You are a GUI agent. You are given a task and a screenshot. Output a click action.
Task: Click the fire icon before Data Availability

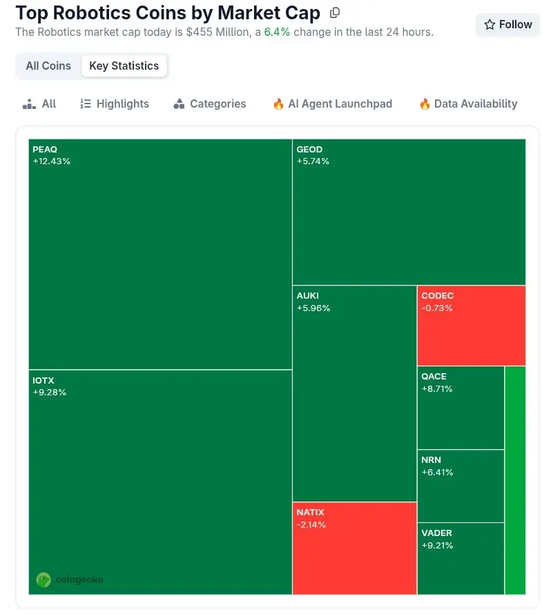tap(425, 104)
